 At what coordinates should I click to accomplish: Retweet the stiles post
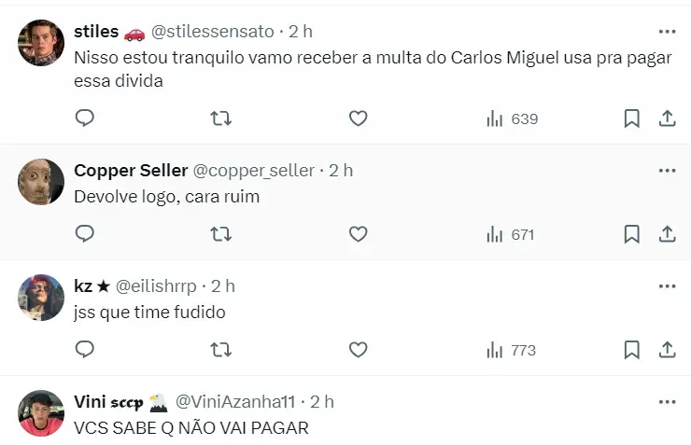221,118
